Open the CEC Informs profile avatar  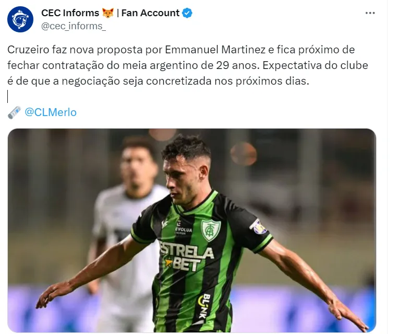pos(20,19)
